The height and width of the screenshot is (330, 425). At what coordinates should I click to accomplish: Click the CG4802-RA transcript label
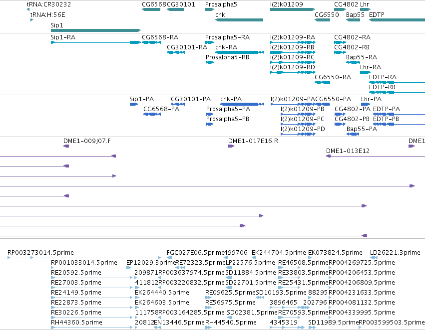[x=353, y=37]
